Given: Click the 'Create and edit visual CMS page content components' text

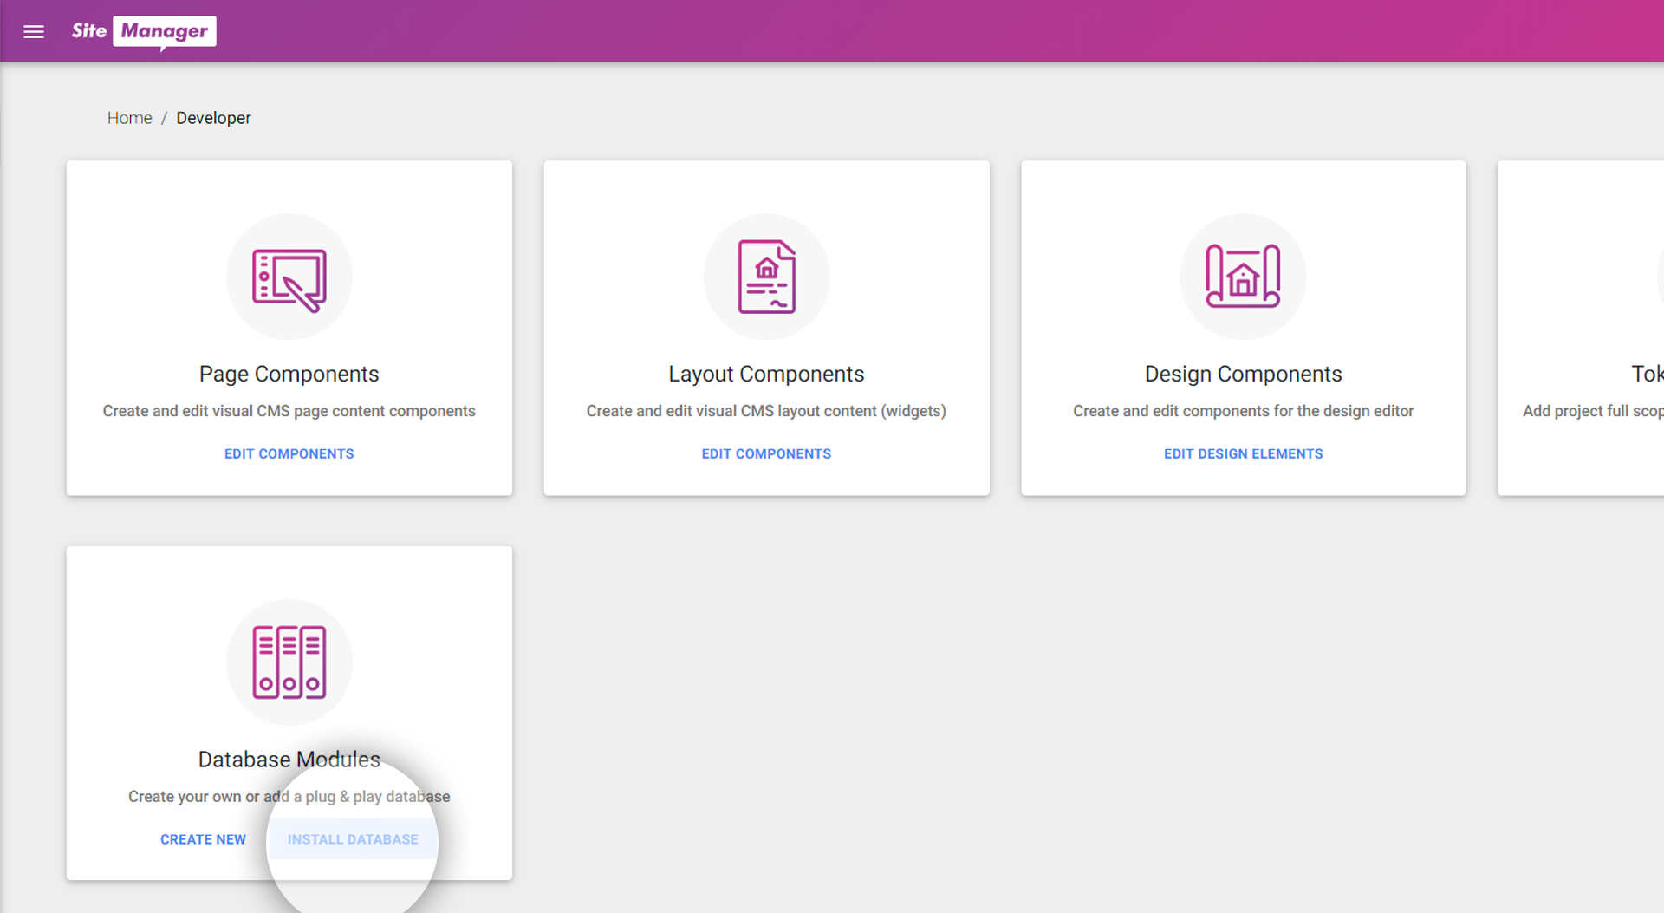Looking at the screenshot, I should pos(289,411).
